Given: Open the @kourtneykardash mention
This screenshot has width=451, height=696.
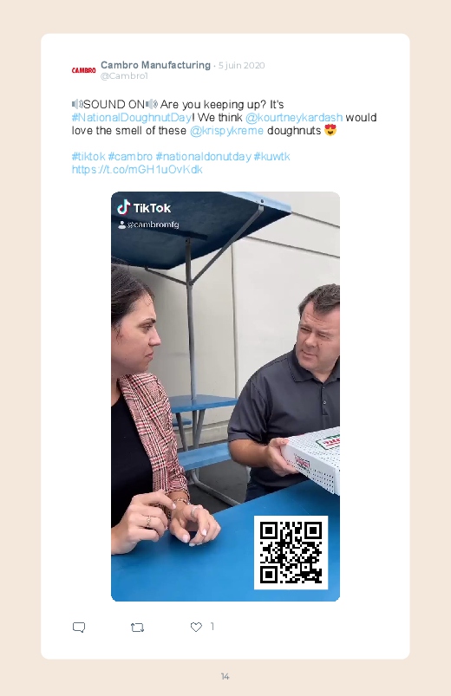Looking at the screenshot, I should (x=294, y=118).
